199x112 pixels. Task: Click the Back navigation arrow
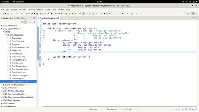119,14
